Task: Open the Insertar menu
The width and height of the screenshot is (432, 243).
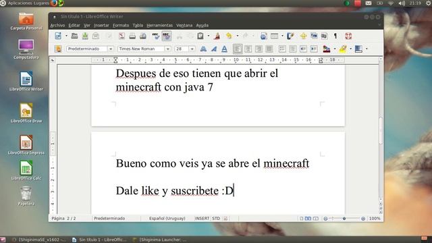Action: click(101, 26)
